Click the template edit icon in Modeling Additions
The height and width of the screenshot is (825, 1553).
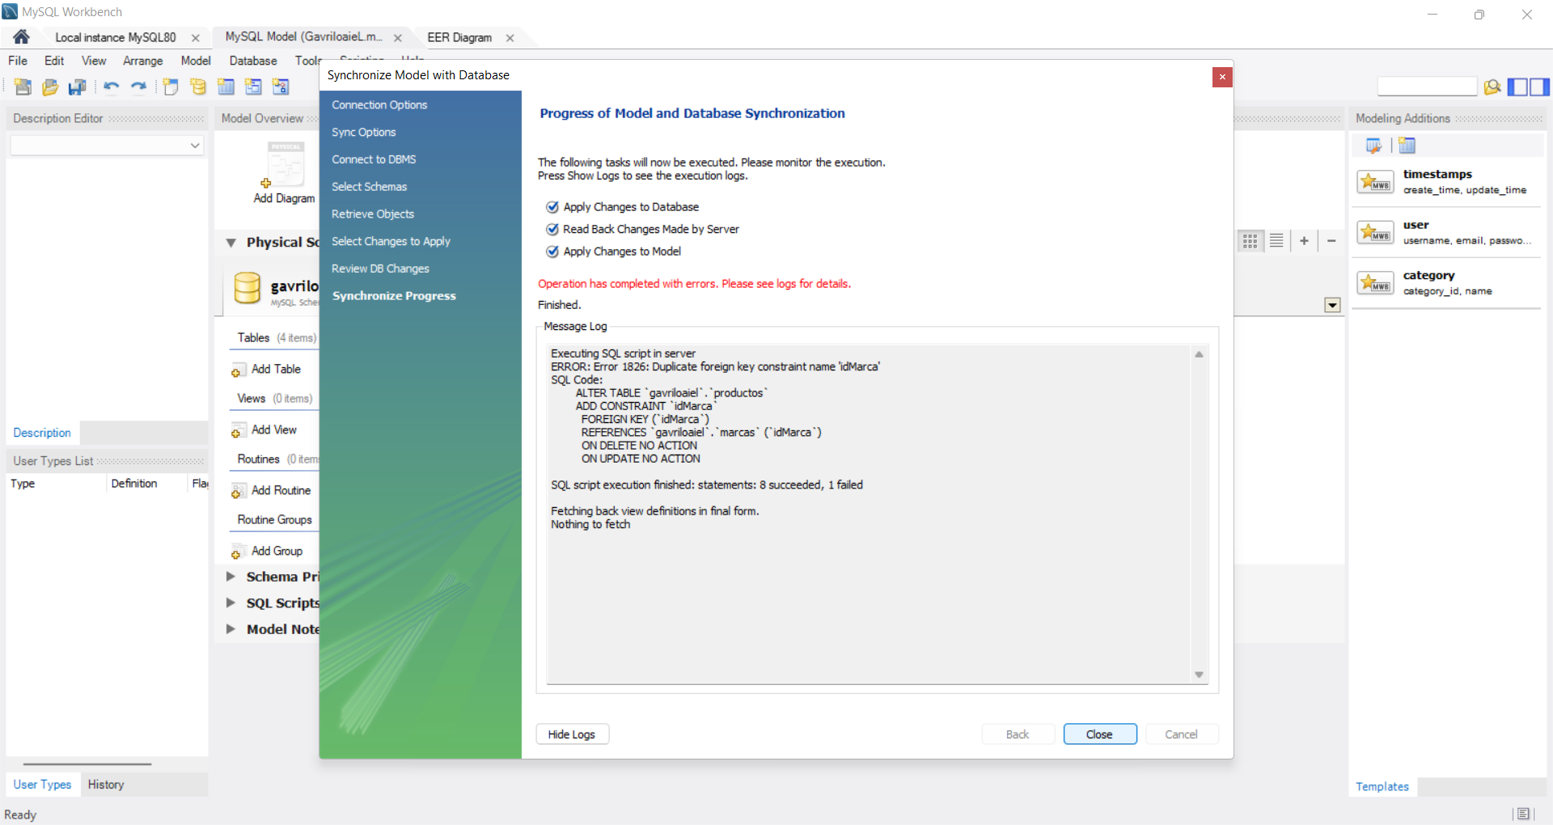pyautogui.click(x=1373, y=146)
